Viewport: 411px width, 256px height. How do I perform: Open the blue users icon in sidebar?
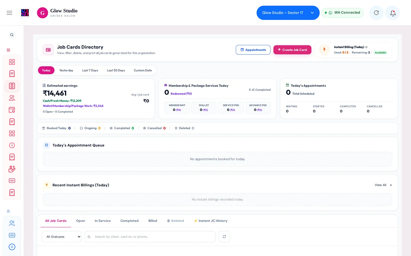(x=12, y=223)
